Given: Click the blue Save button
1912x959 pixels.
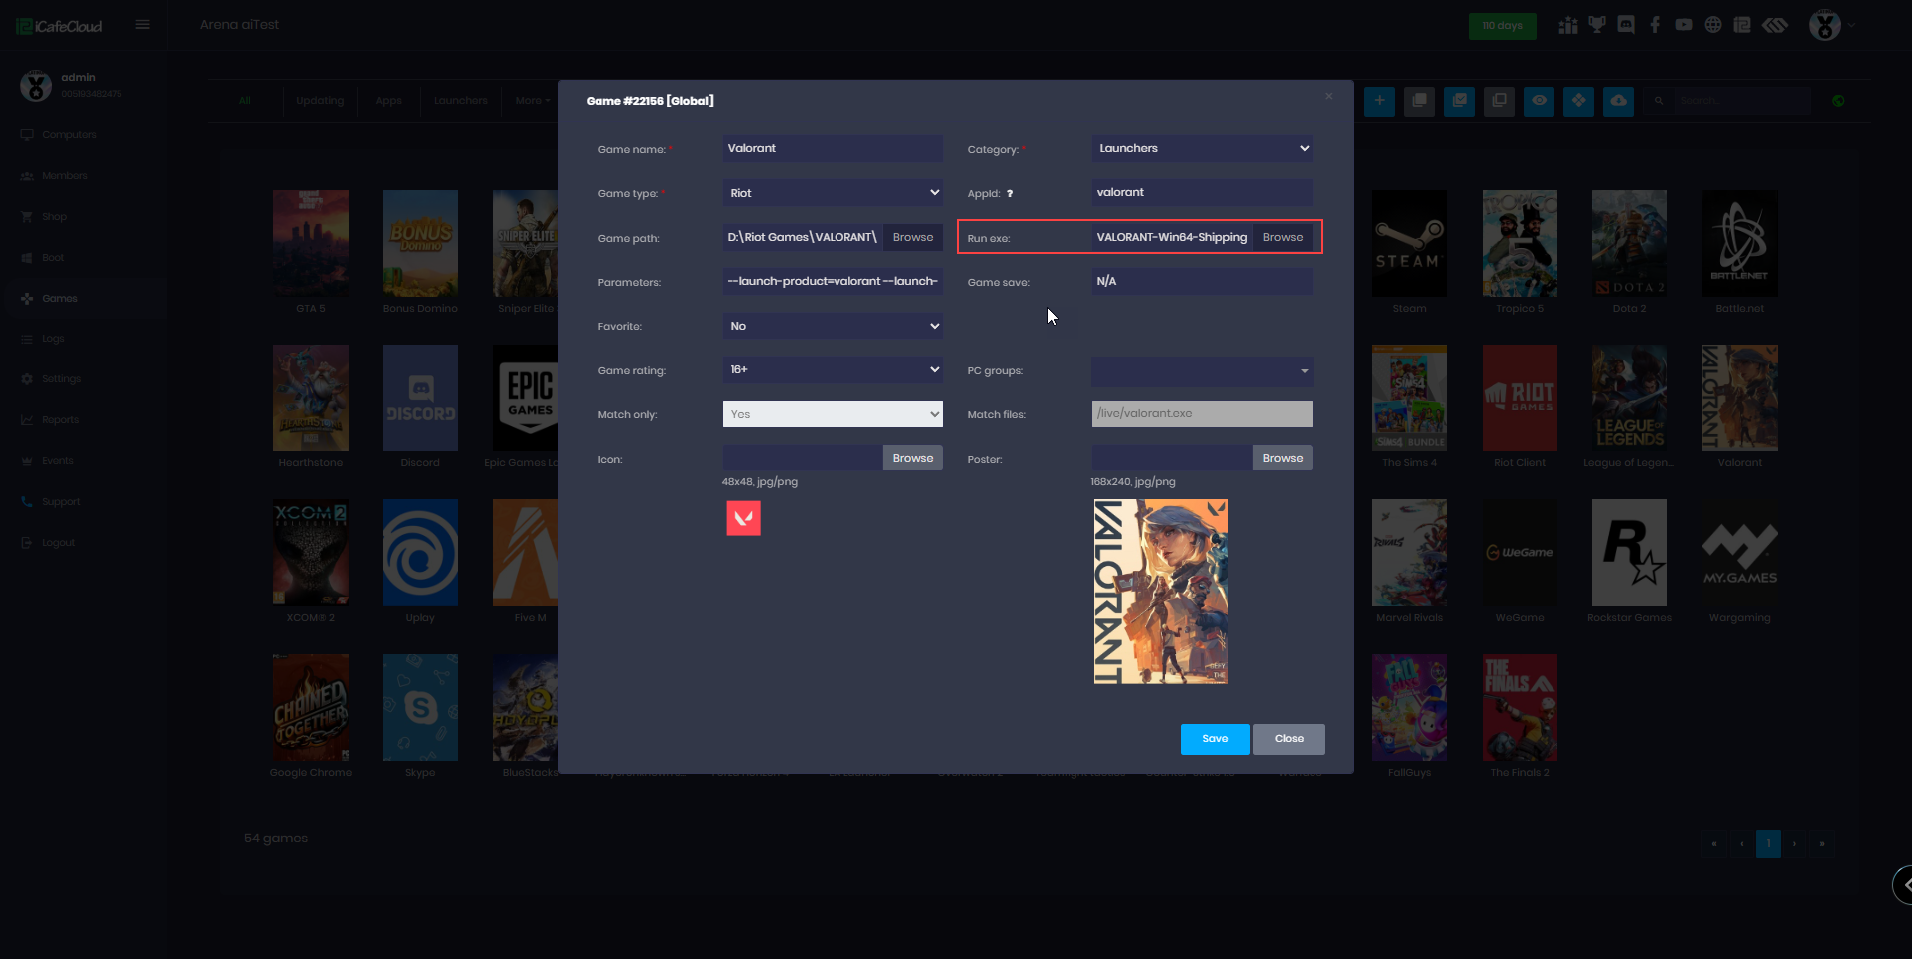Looking at the screenshot, I should tap(1214, 739).
